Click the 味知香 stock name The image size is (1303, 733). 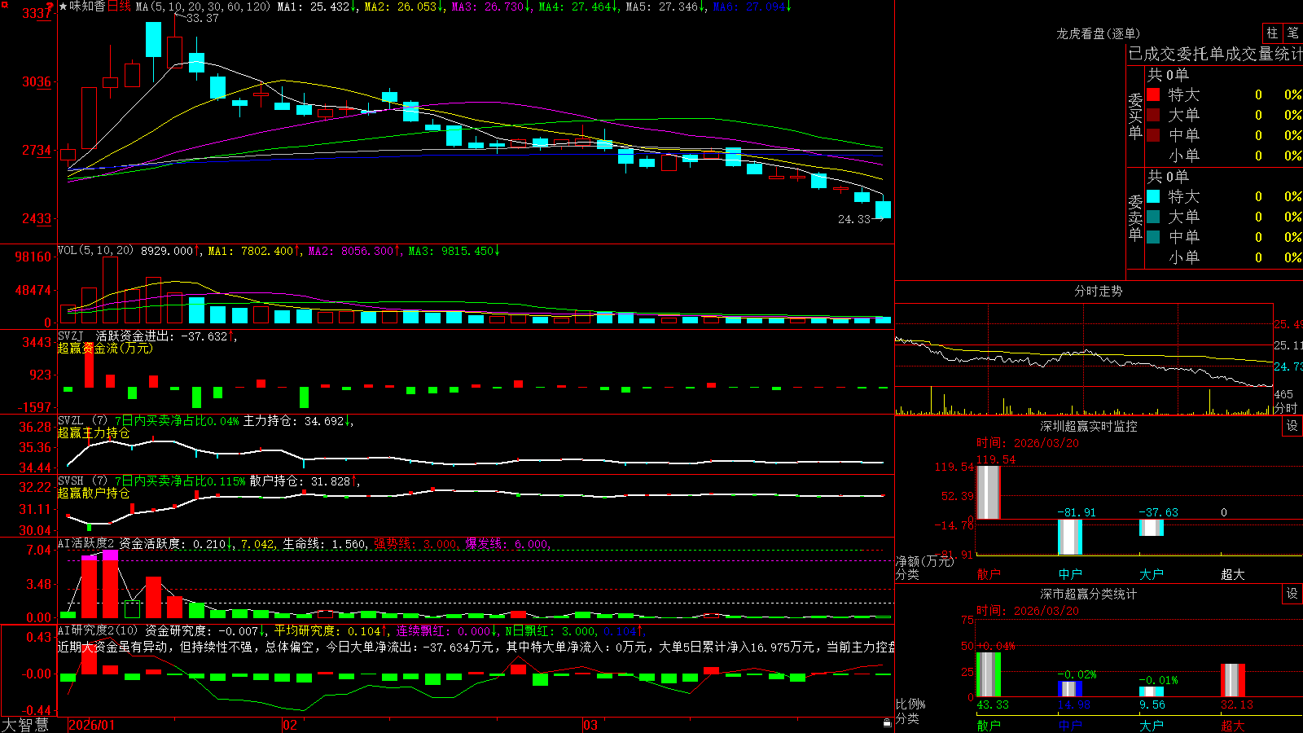click(x=87, y=7)
